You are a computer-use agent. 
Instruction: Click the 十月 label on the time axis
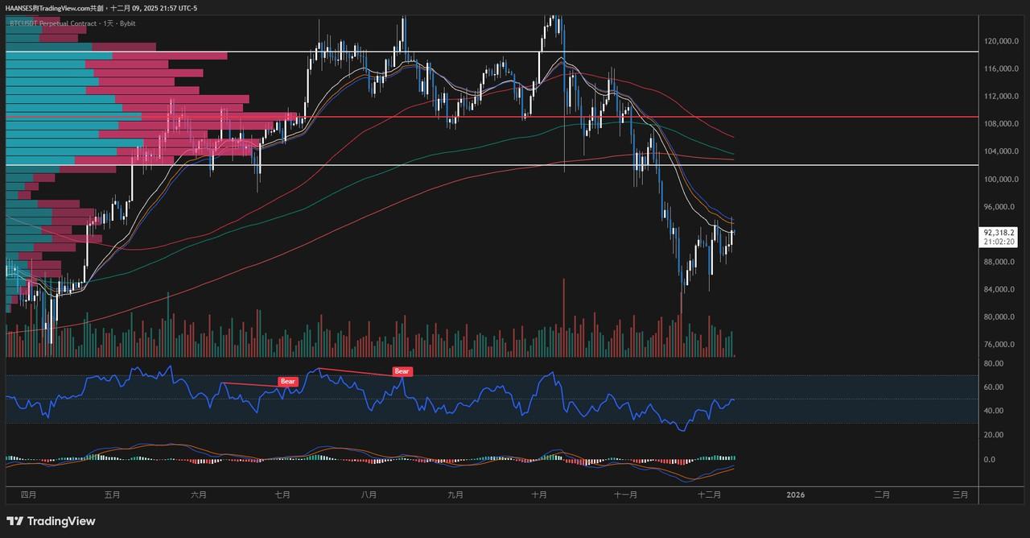pos(539,495)
